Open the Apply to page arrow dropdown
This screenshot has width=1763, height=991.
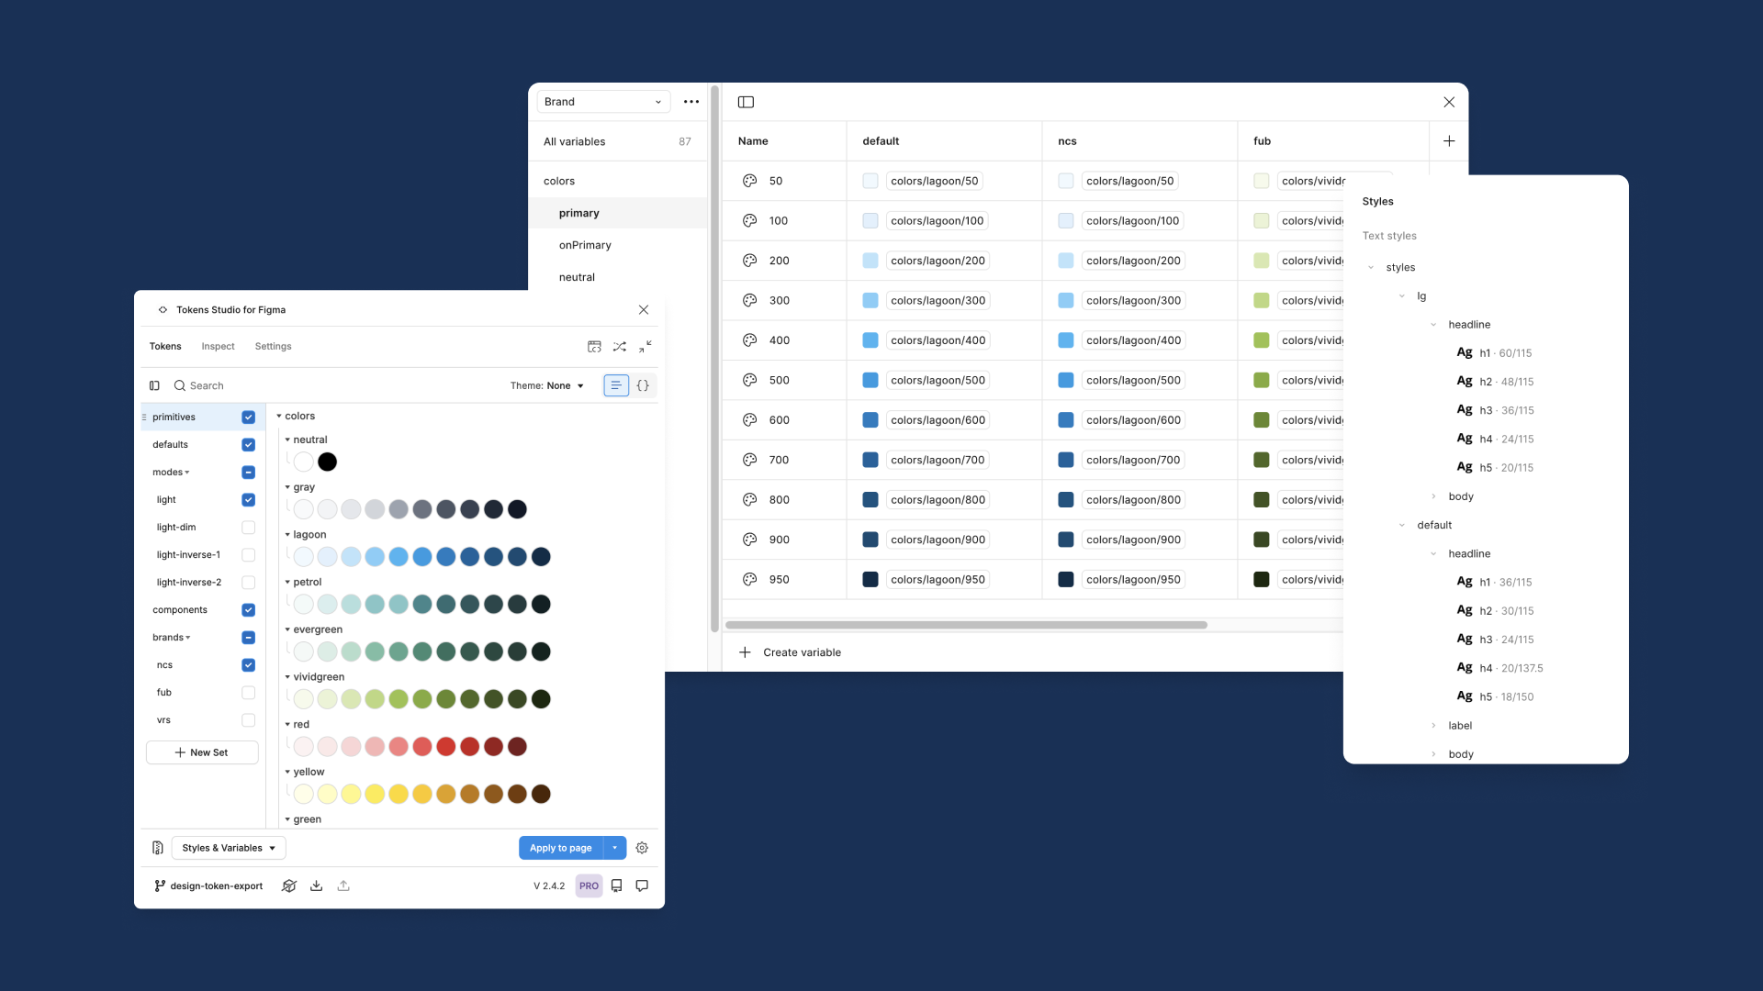615,848
